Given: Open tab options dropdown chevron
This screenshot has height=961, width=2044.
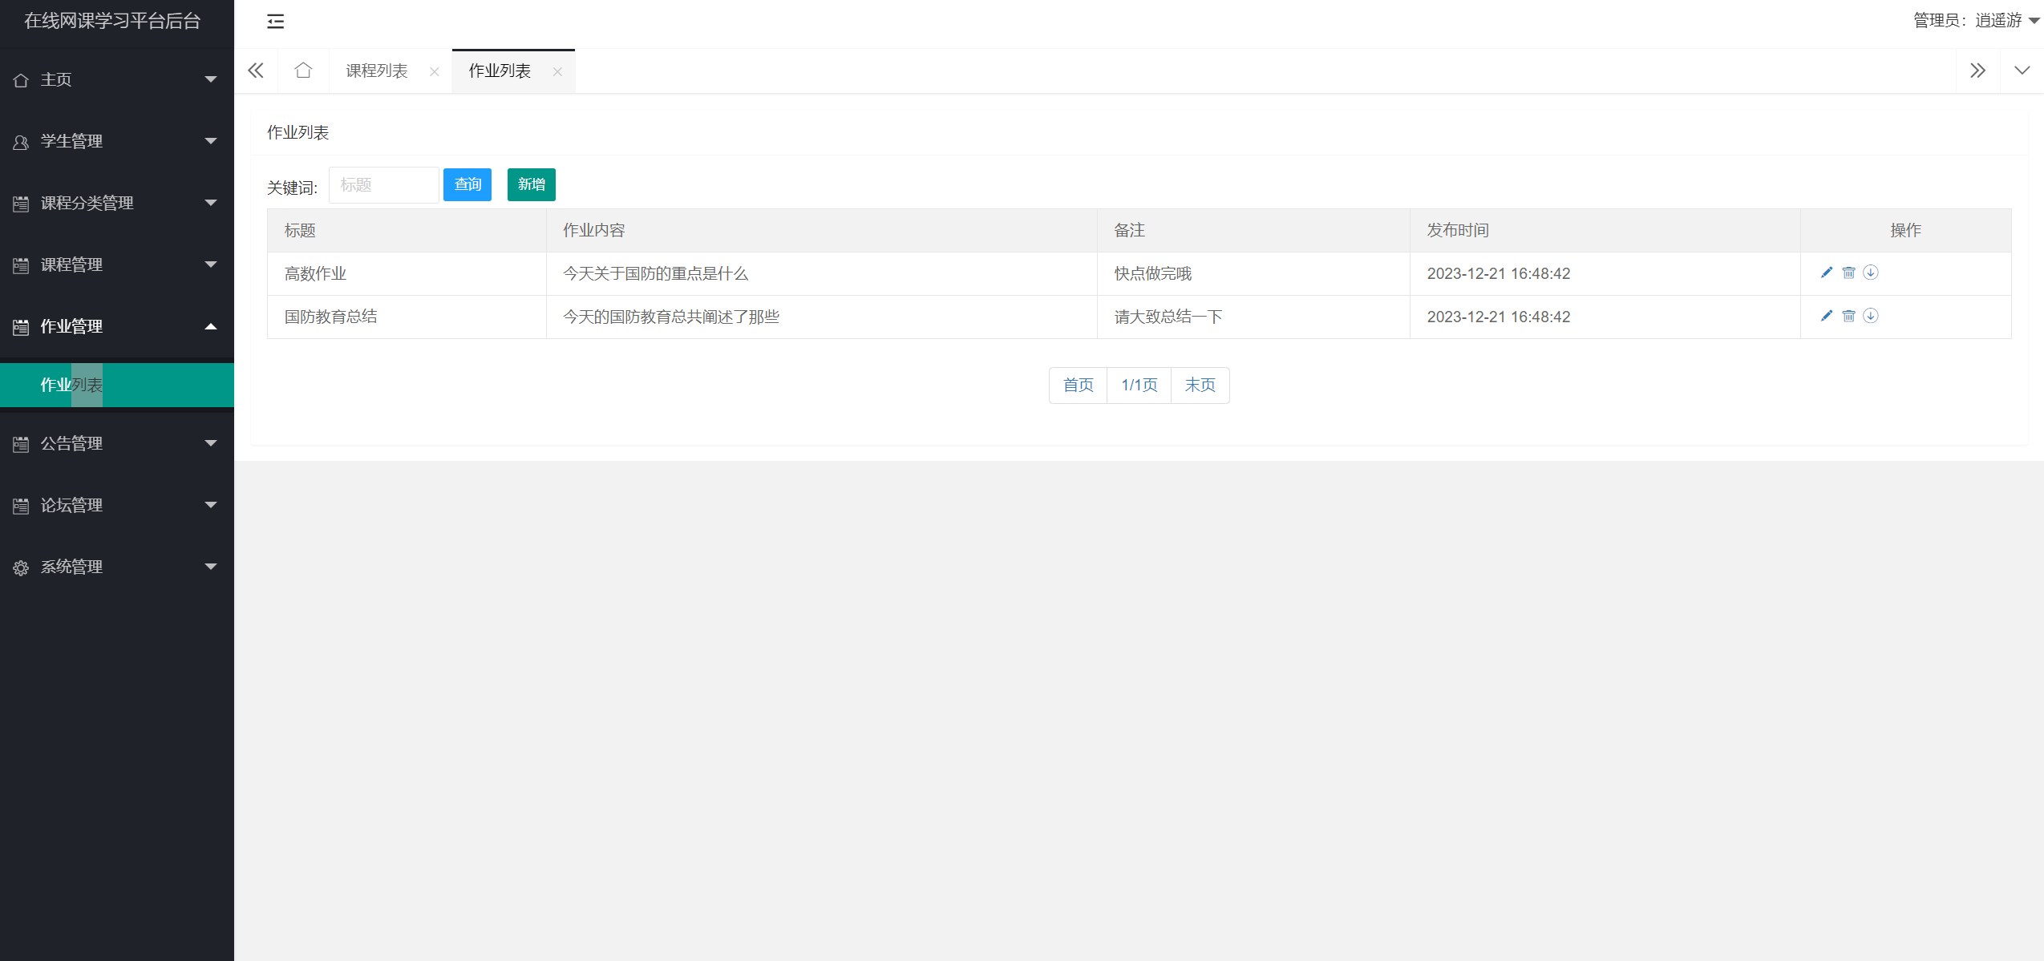Looking at the screenshot, I should (2022, 71).
